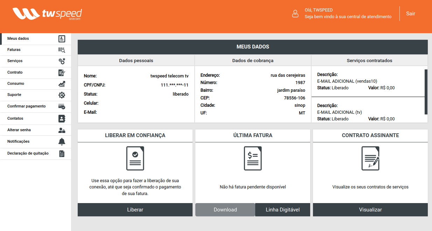This screenshot has height=231, width=432.
Task: Click the Serviços contratados section header
Action: click(369, 60)
